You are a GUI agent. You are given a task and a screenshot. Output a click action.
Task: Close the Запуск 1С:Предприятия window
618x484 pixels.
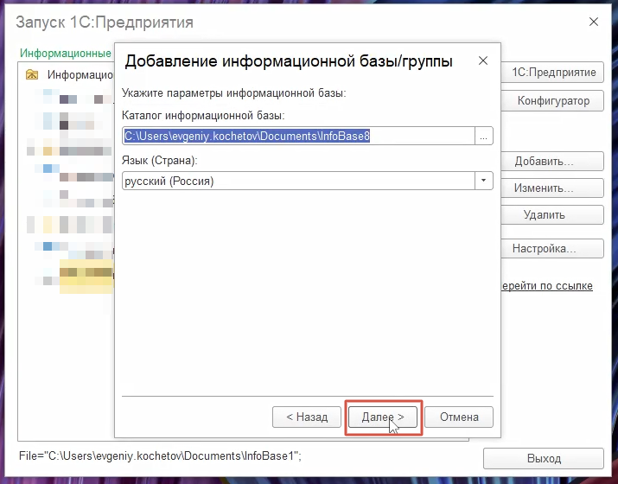[593, 21]
